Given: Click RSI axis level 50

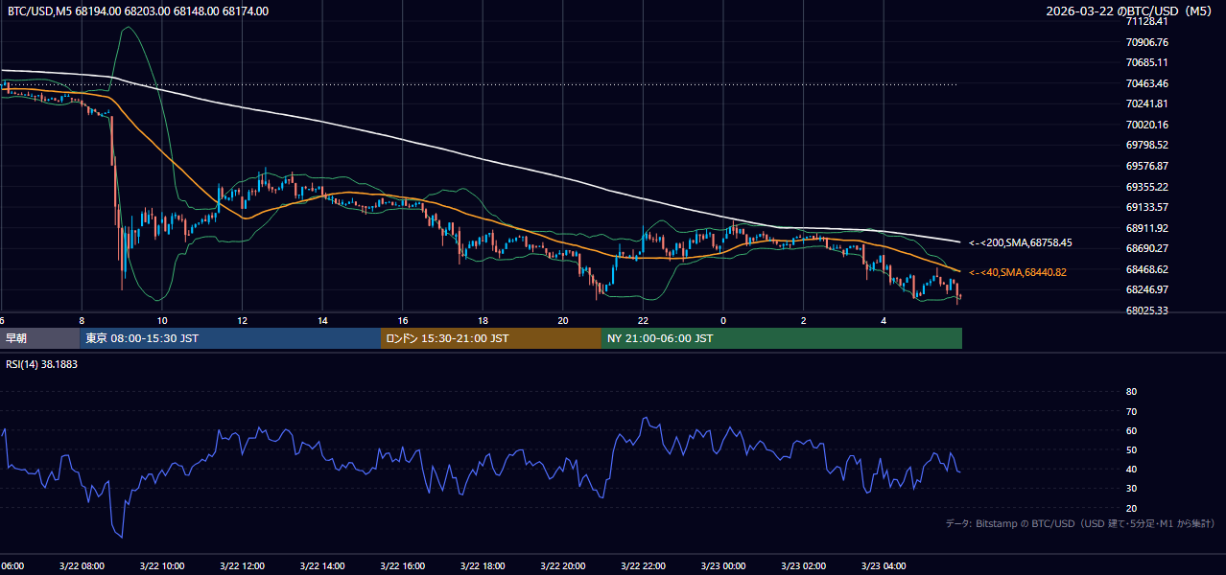Looking at the screenshot, I should 1131,449.
